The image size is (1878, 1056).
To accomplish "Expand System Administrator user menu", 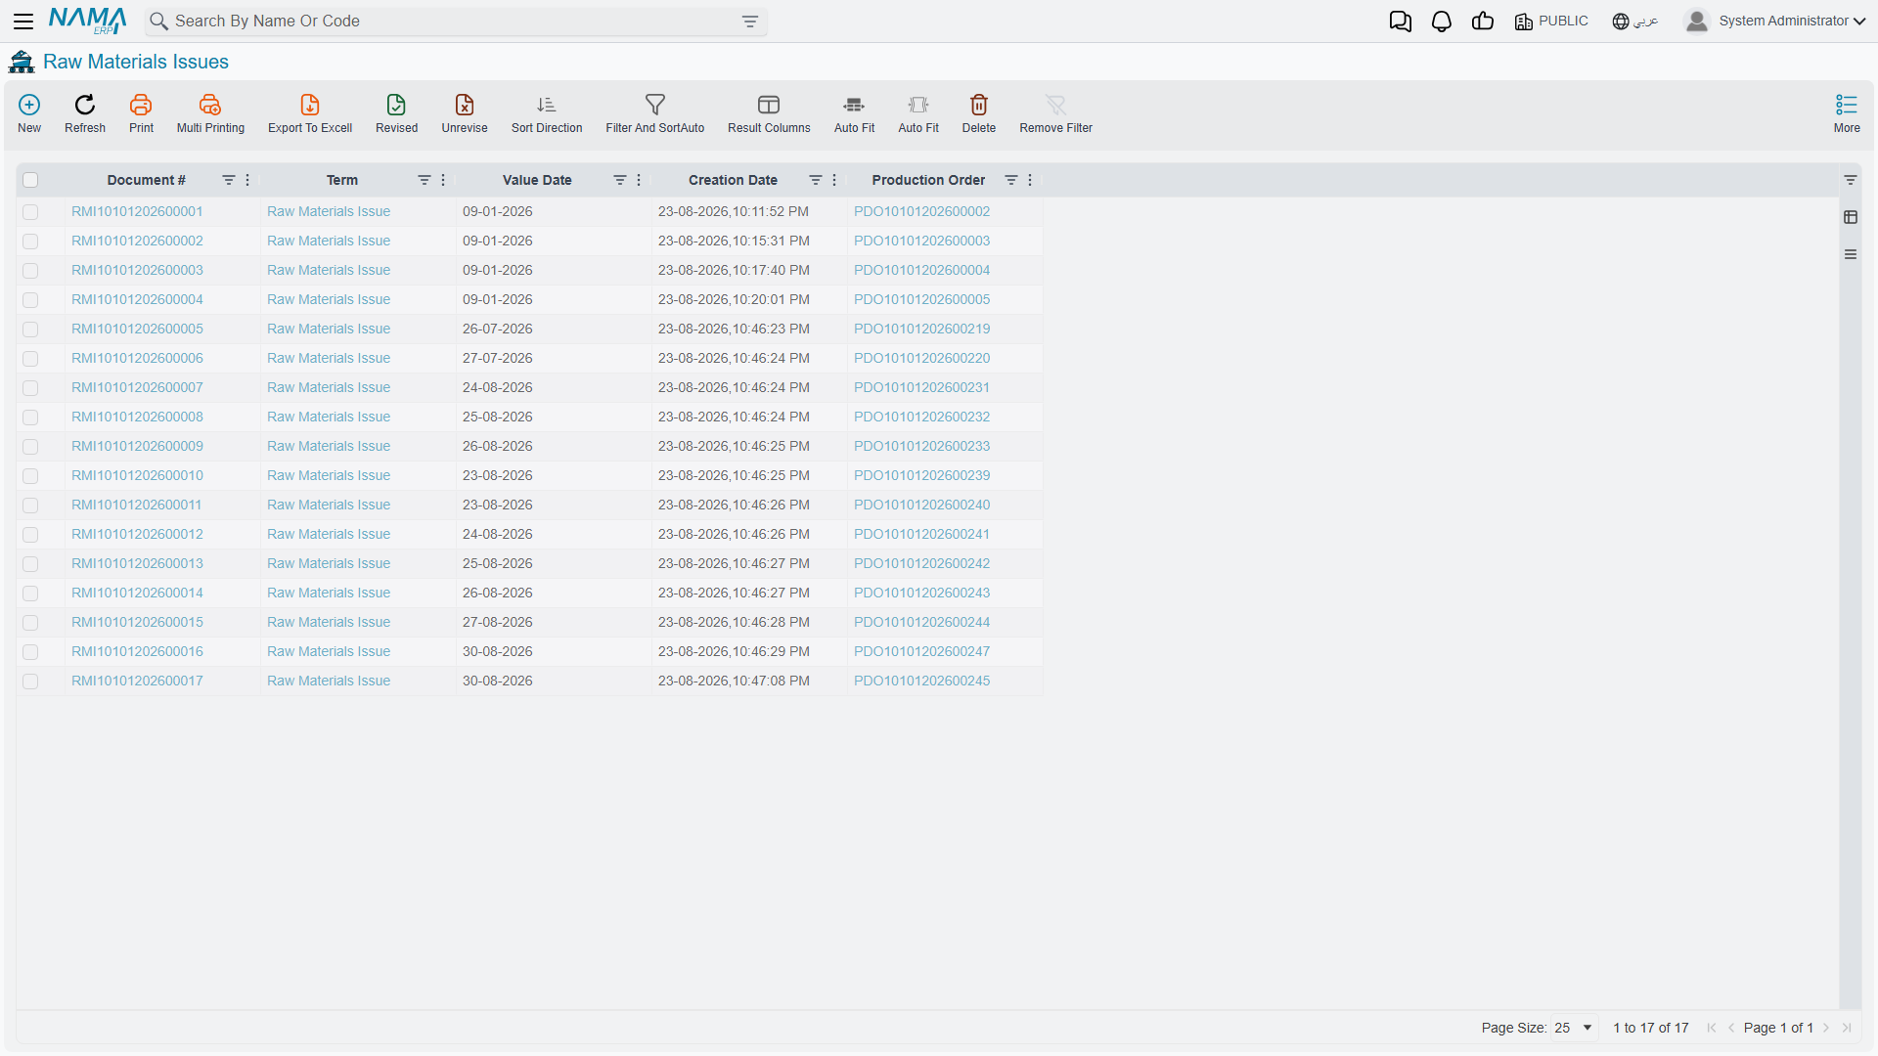I will [1774, 22].
